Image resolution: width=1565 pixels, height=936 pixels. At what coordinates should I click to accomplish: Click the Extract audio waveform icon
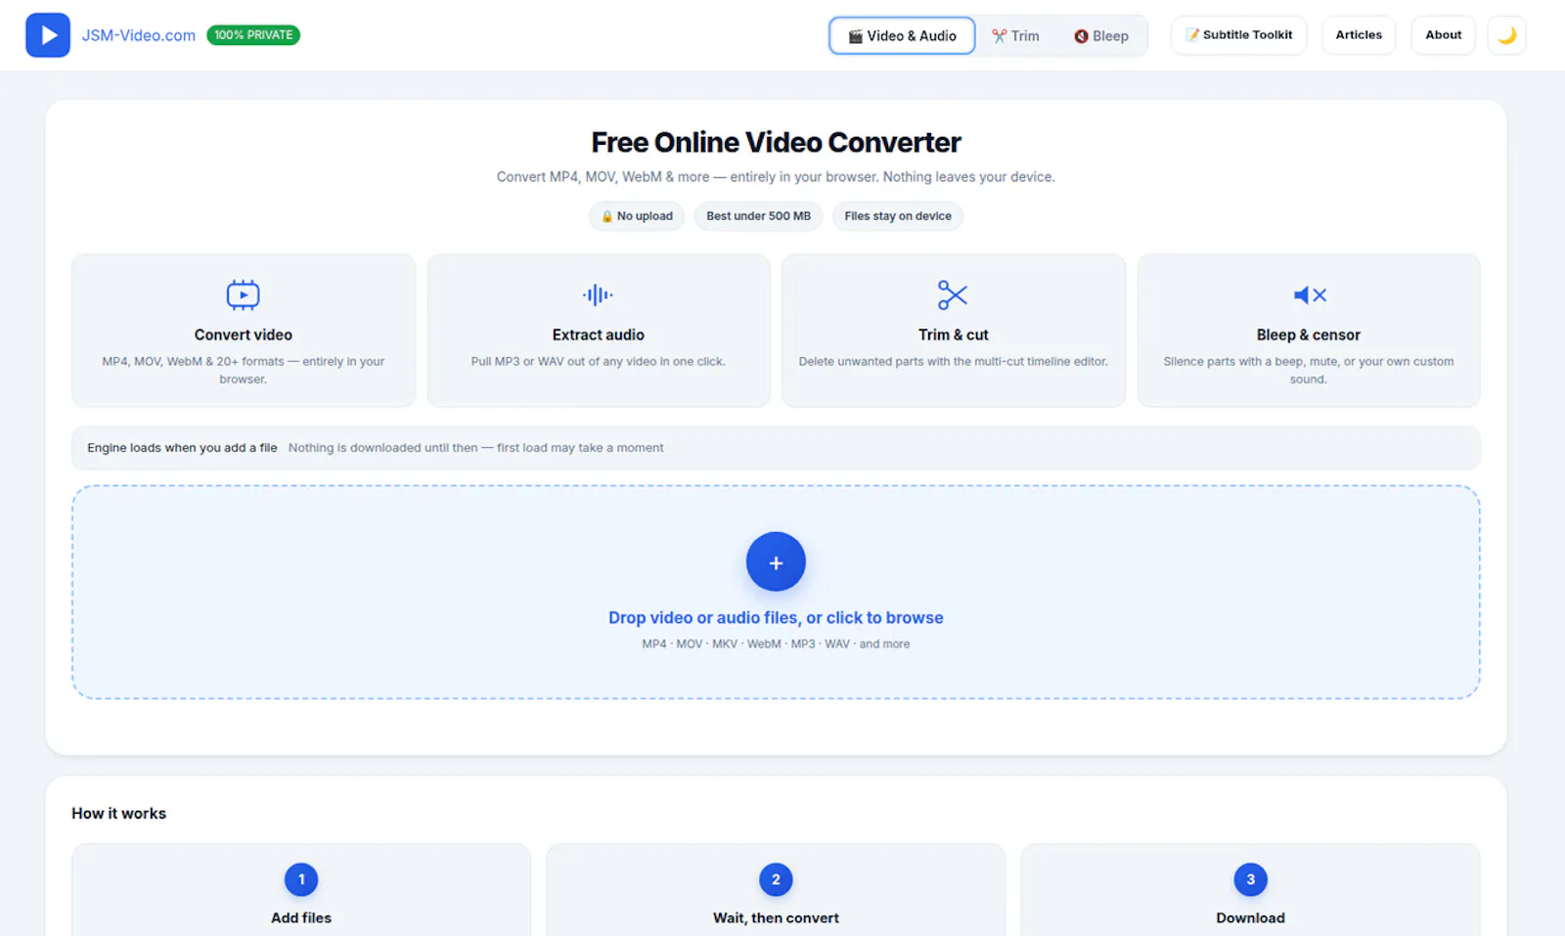(598, 294)
